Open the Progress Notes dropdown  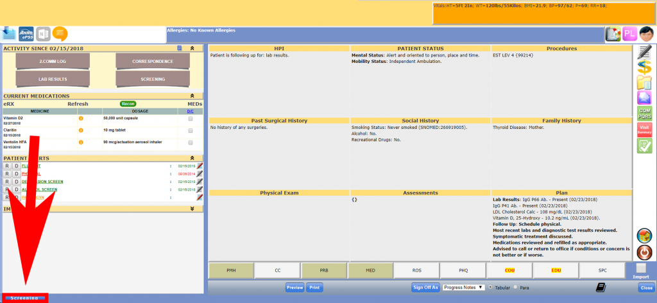tap(463, 288)
